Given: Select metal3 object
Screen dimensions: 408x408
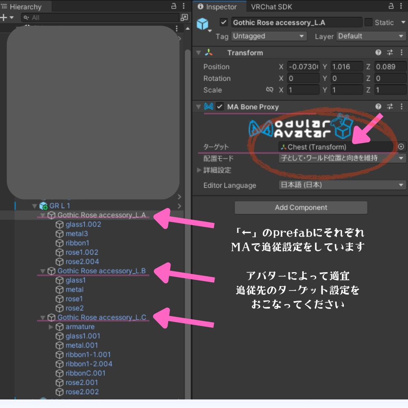Looking at the screenshot, I should click(77, 234).
